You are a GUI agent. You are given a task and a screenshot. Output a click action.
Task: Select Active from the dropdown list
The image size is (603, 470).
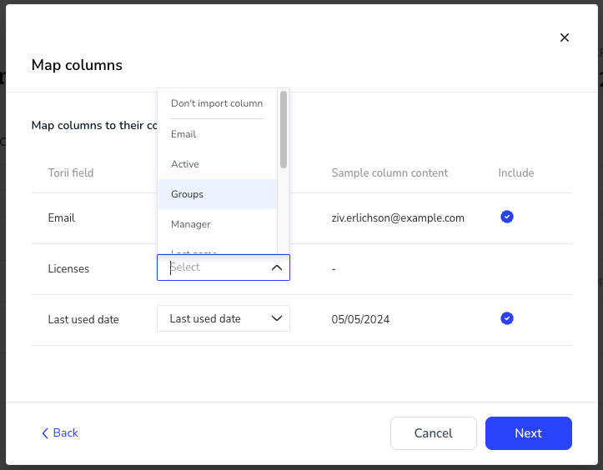point(217,164)
